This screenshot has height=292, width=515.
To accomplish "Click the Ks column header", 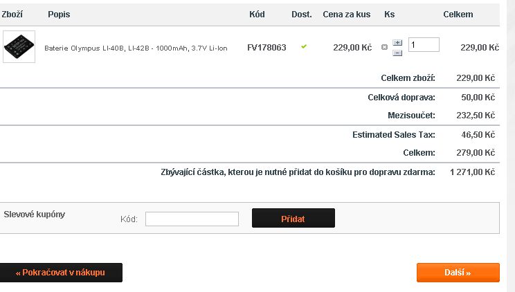I will (390, 15).
